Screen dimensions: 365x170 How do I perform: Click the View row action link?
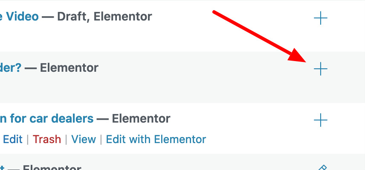coord(84,139)
